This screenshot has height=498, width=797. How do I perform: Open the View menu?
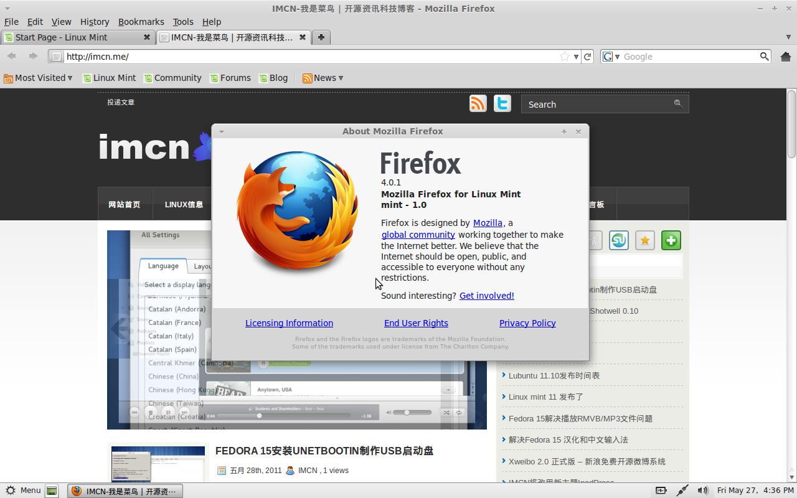point(61,22)
